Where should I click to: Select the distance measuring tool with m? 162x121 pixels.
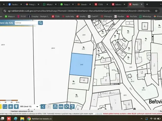pyautogui.click(x=55, y=107)
